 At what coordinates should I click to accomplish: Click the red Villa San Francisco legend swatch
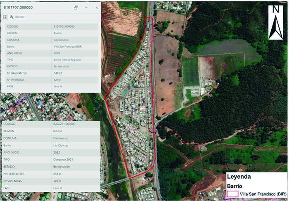[233, 194]
